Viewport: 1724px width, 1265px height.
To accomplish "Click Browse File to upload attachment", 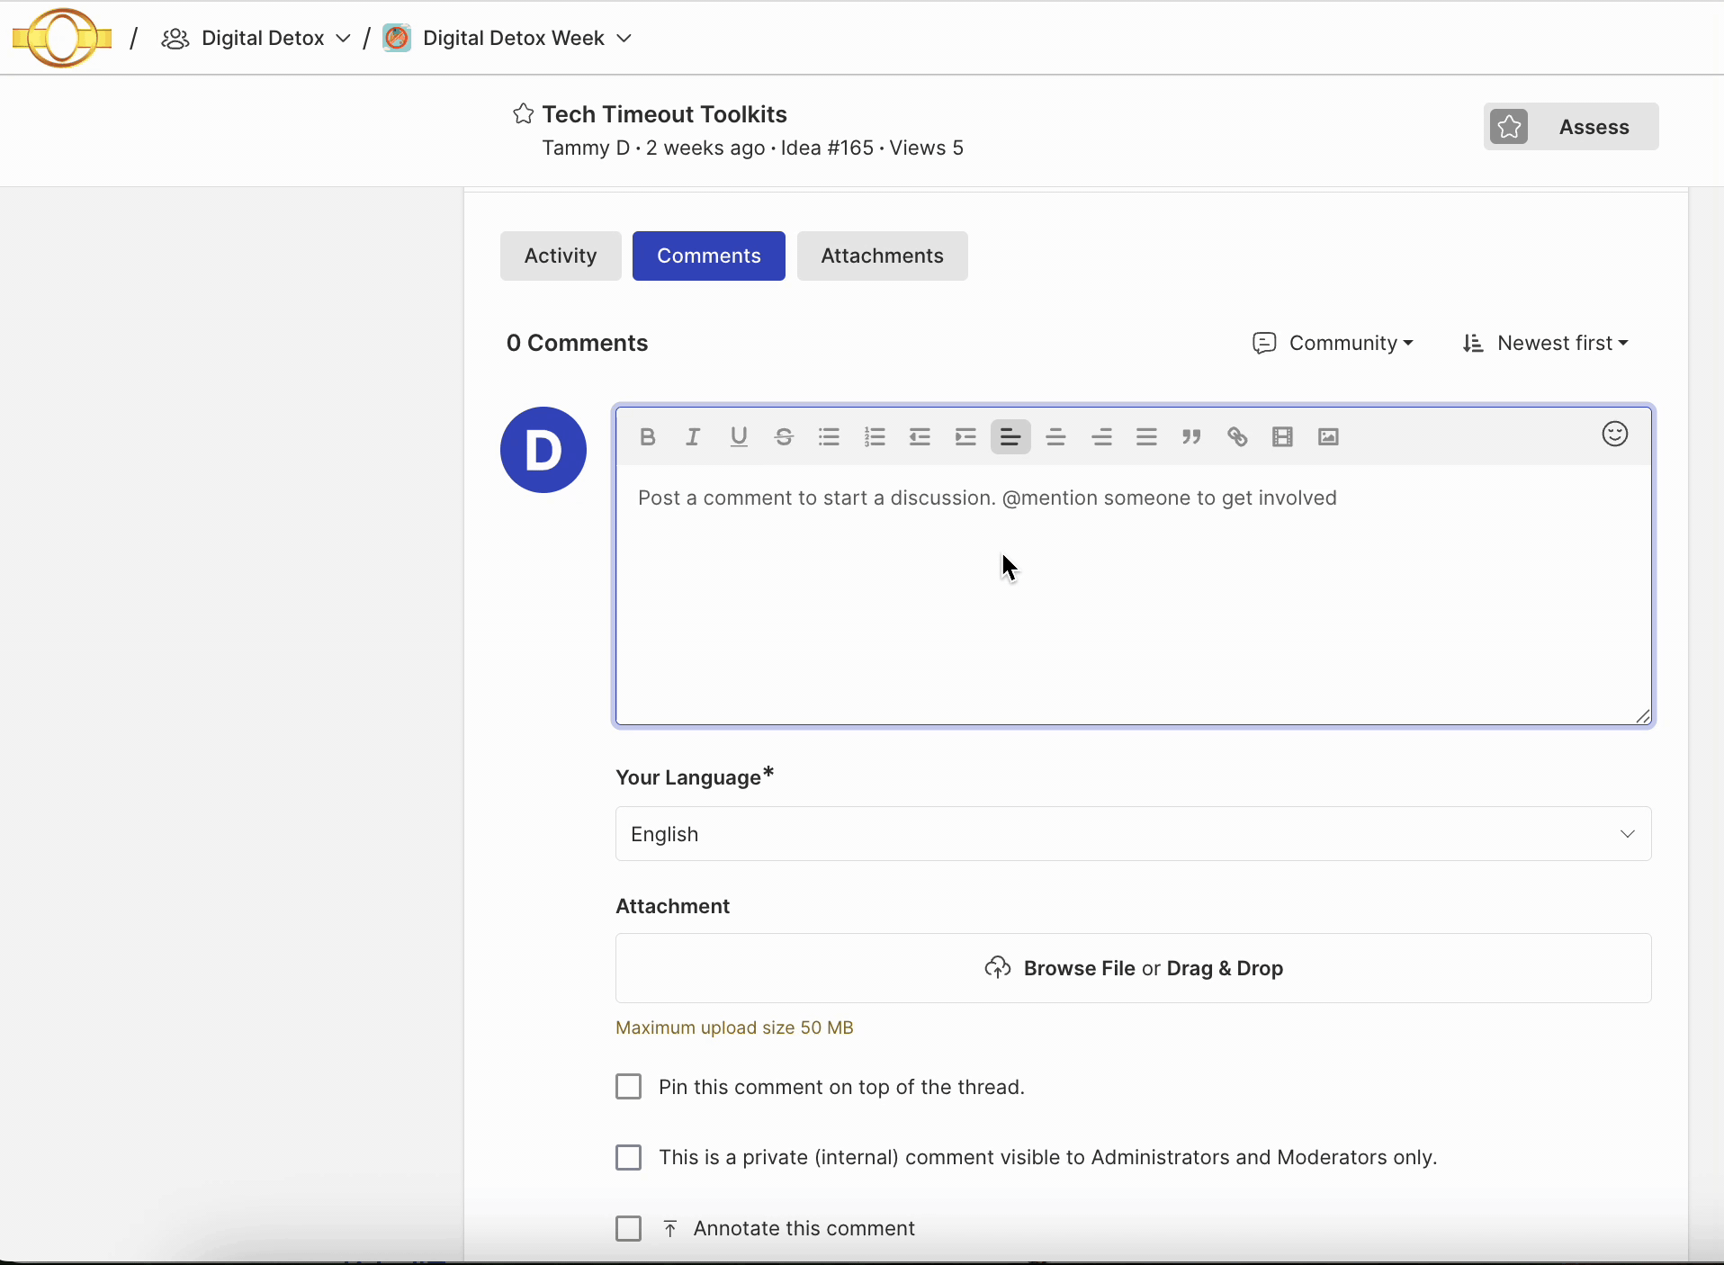I will point(1079,968).
